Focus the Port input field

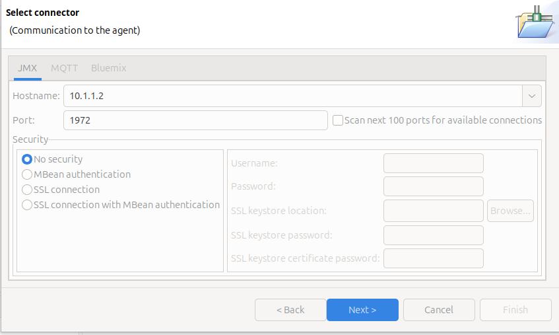[195, 120]
